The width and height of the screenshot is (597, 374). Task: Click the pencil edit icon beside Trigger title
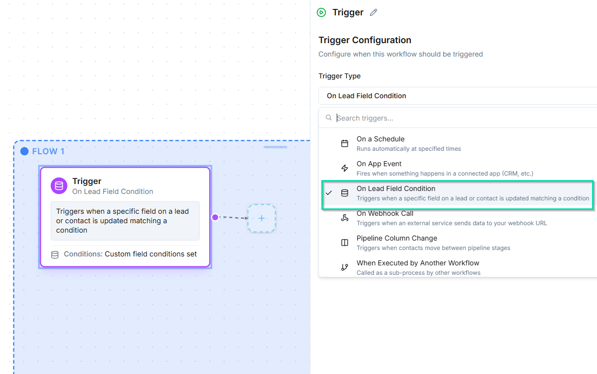click(x=373, y=12)
